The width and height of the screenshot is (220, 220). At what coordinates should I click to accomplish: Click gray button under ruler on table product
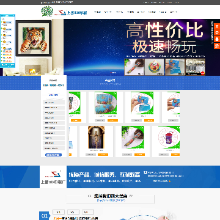[127, 155]
